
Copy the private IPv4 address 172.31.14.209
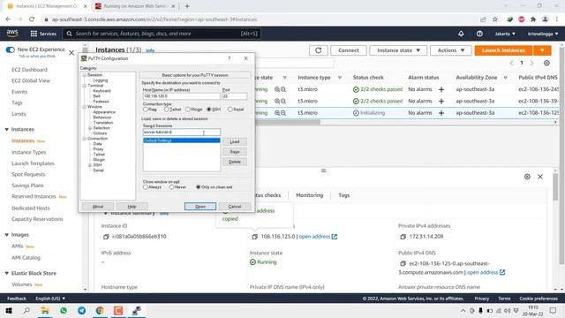coord(403,237)
